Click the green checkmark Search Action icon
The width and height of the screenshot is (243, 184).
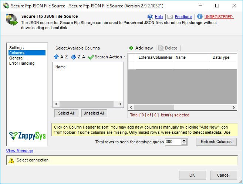pyautogui.click(x=91, y=57)
